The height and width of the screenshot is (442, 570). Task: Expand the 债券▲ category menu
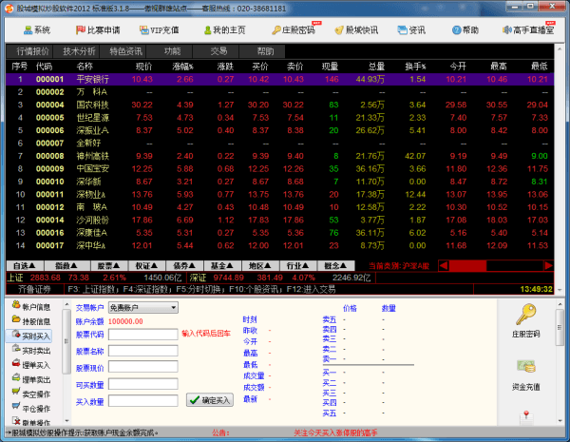click(184, 266)
